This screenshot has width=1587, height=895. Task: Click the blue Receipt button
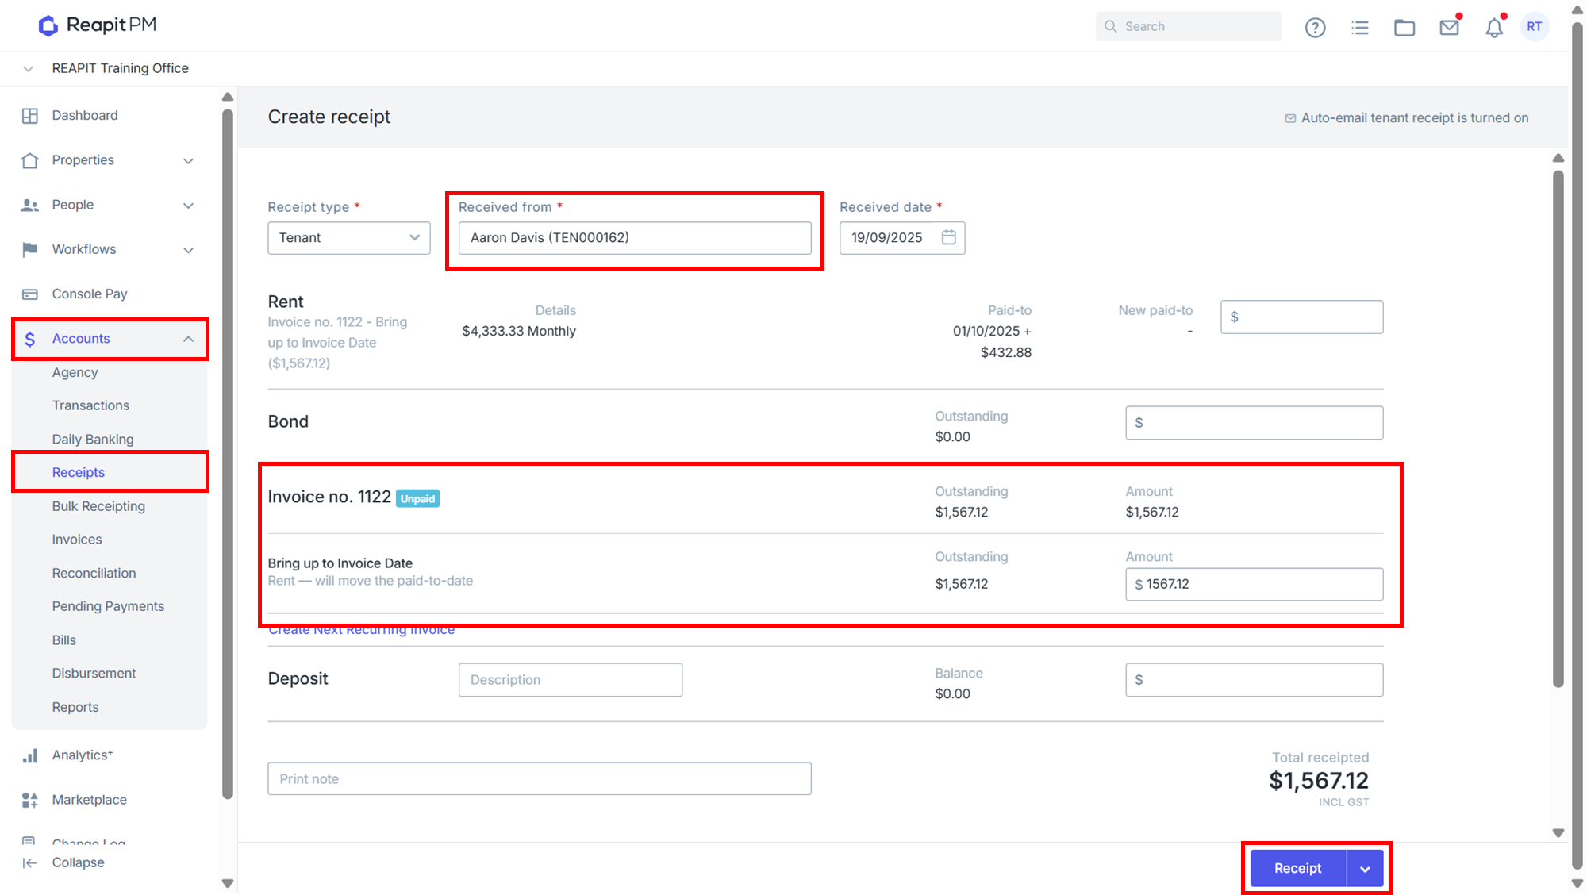(1298, 869)
